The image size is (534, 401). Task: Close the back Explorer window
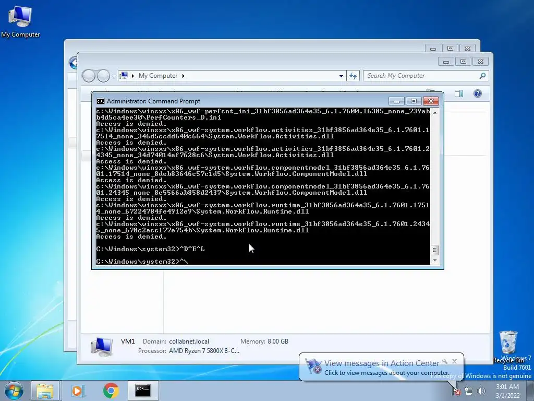coord(468,49)
